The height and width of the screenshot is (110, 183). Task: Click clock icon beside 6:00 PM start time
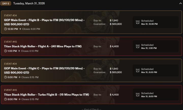click(x=6, y=77)
